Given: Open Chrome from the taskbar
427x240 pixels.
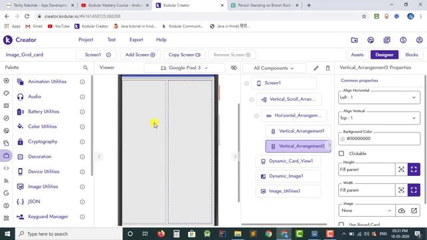Looking at the screenshot, I should 268,234.
